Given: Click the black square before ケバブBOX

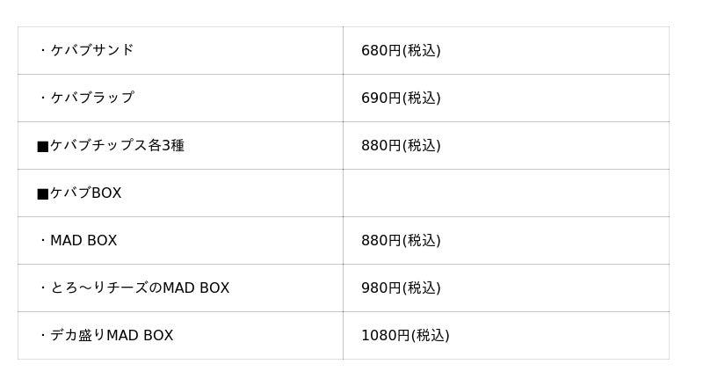Looking at the screenshot, I should click(x=42, y=193).
